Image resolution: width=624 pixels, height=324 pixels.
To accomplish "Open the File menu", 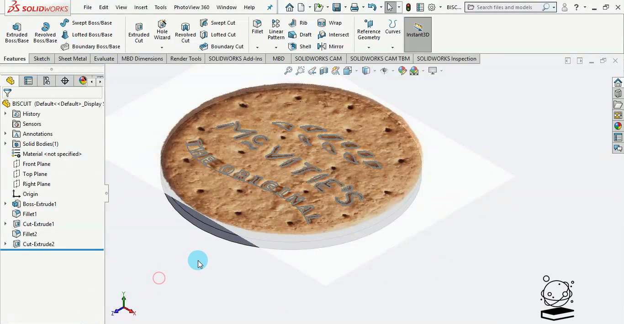I will [x=88, y=7].
